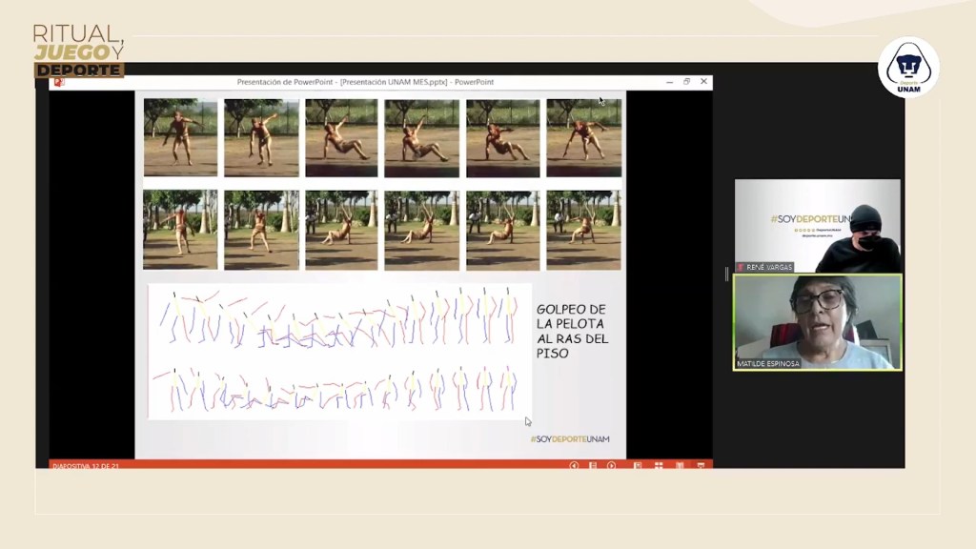
Task: Go to previous slide using status bar arrow
Action: (x=574, y=465)
